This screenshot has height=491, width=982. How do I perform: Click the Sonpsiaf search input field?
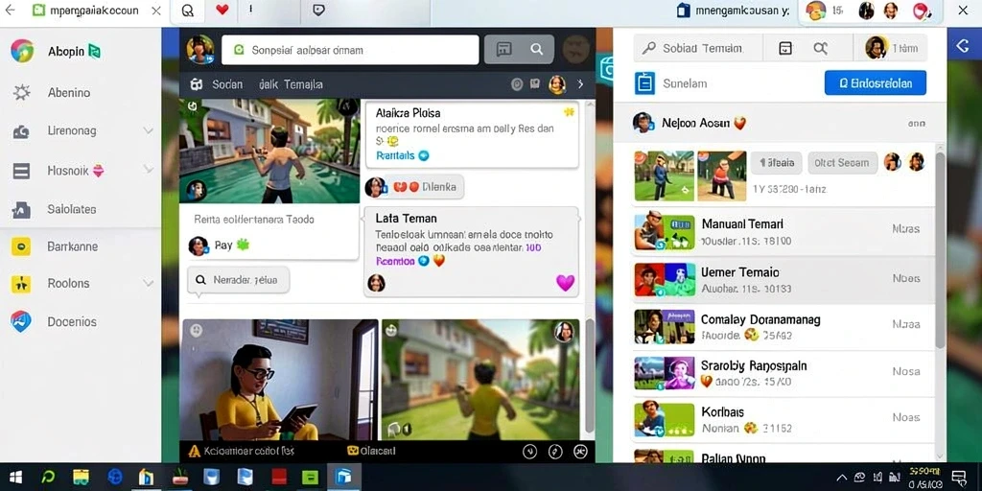(350, 50)
